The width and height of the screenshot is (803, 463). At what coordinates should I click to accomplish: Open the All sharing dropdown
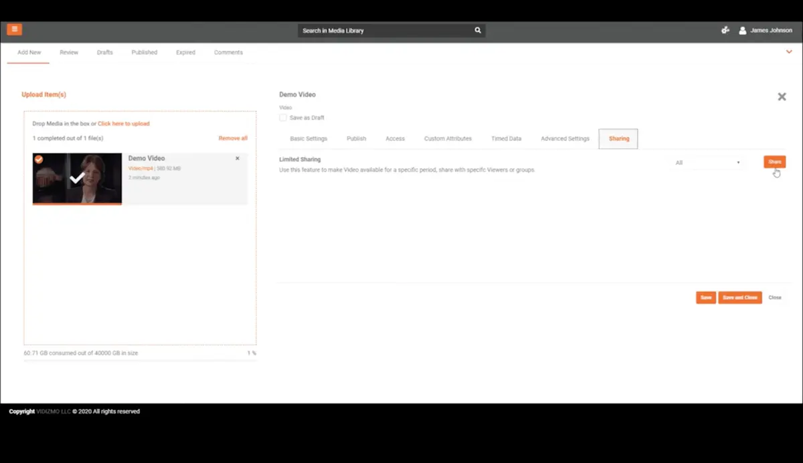(708, 162)
